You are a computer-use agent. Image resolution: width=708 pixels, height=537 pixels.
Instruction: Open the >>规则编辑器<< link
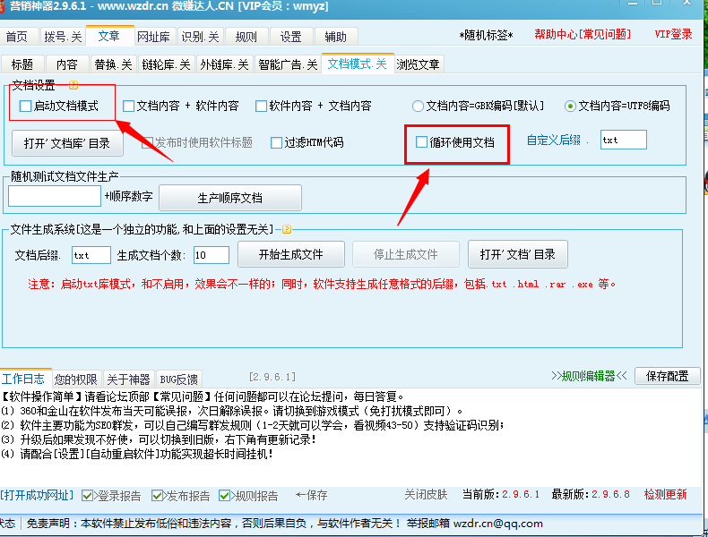(x=589, y=376)
